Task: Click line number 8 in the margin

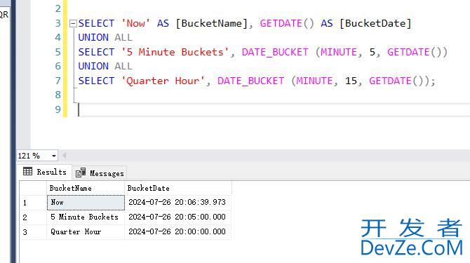Action: point(58,95)
